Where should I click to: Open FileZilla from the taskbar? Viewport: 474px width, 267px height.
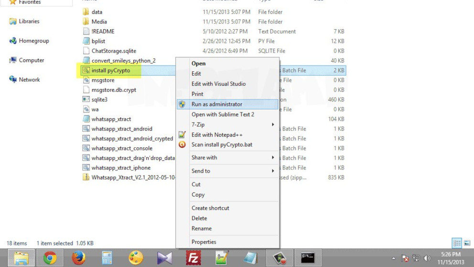pos(193,258)
